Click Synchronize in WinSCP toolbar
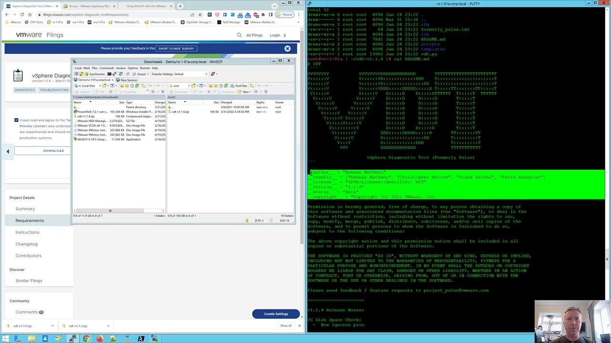Screen dimensions: 611x343 point(95,74)
